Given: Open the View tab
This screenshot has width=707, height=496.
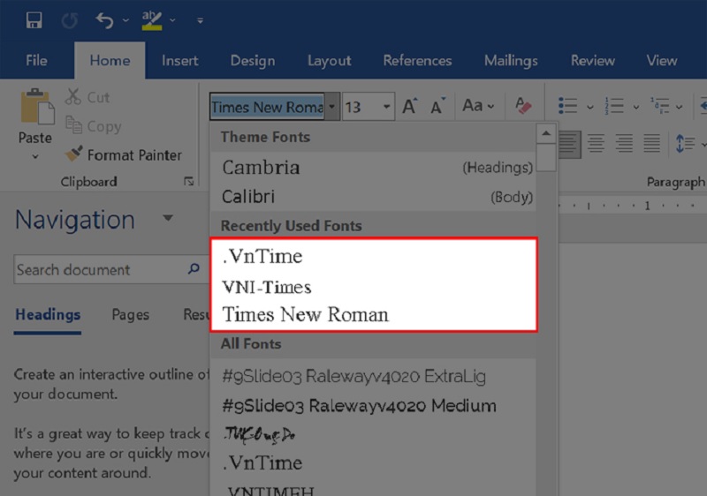Looking at the screenshot, I should (661, 60).
